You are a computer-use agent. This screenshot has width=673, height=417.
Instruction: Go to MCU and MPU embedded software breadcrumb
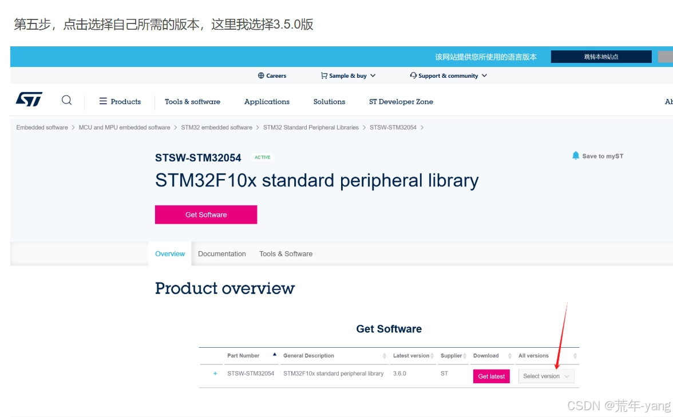point(125,128)
